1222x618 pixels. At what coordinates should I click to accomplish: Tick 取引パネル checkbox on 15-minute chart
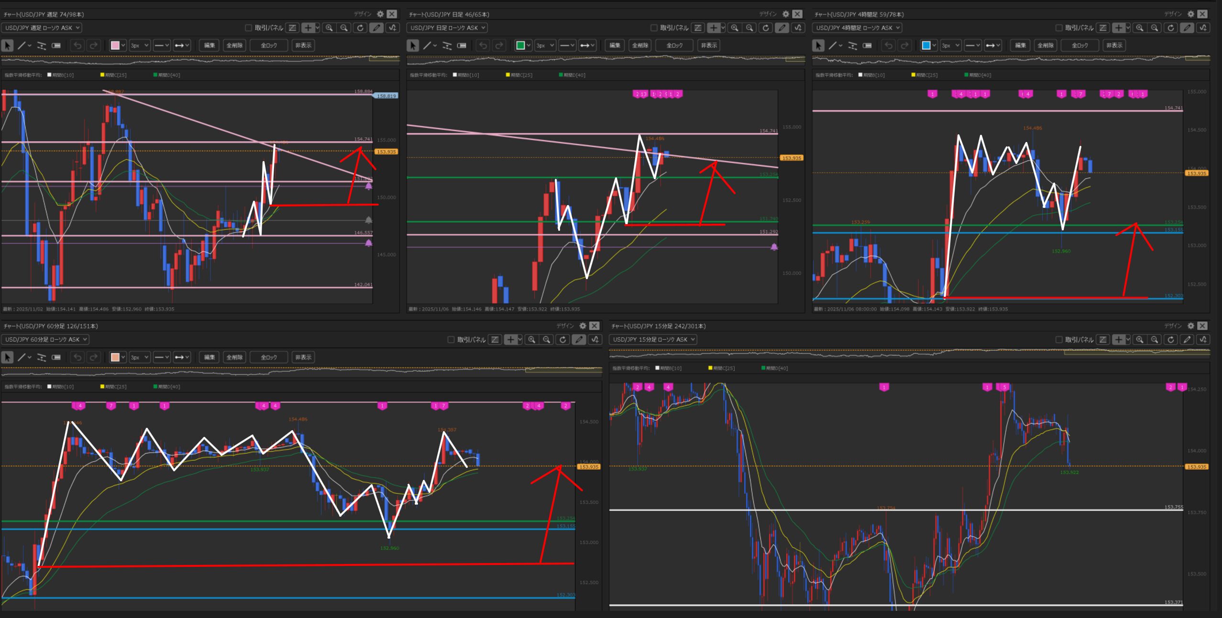(1059, 339)
